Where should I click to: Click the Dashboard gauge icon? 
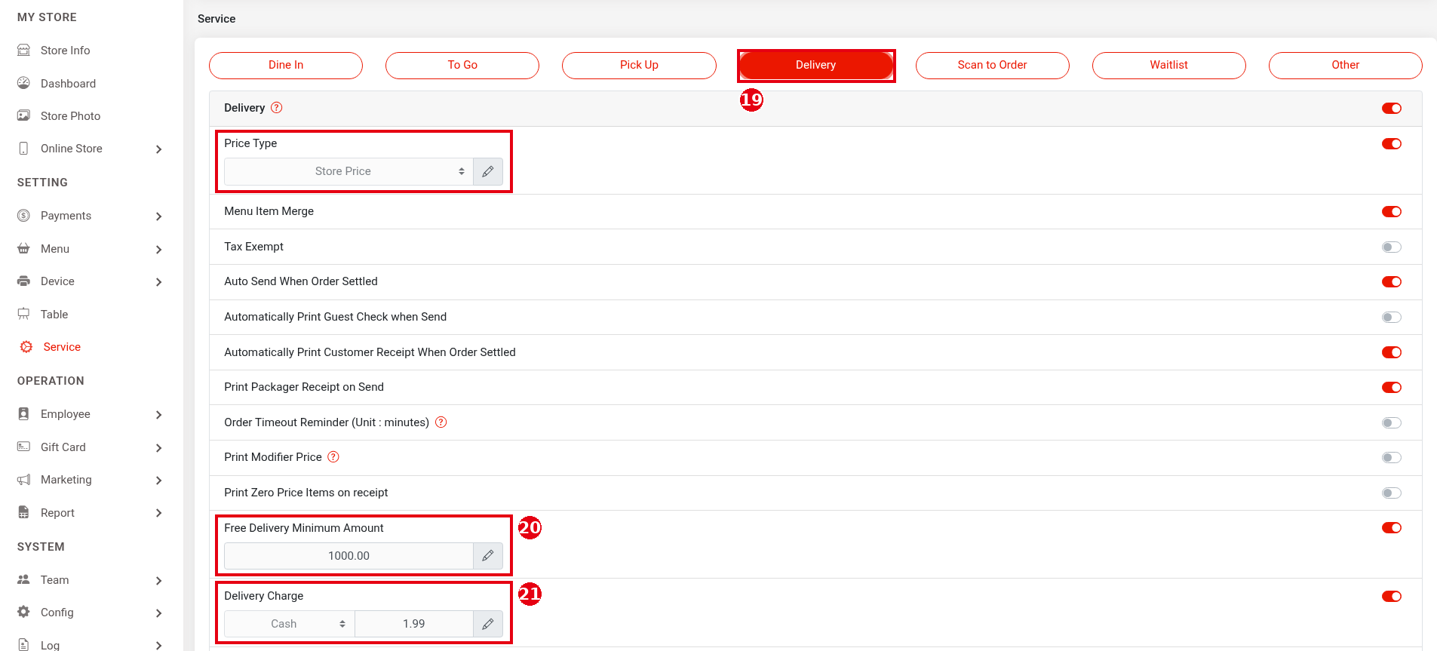point(24,83)
